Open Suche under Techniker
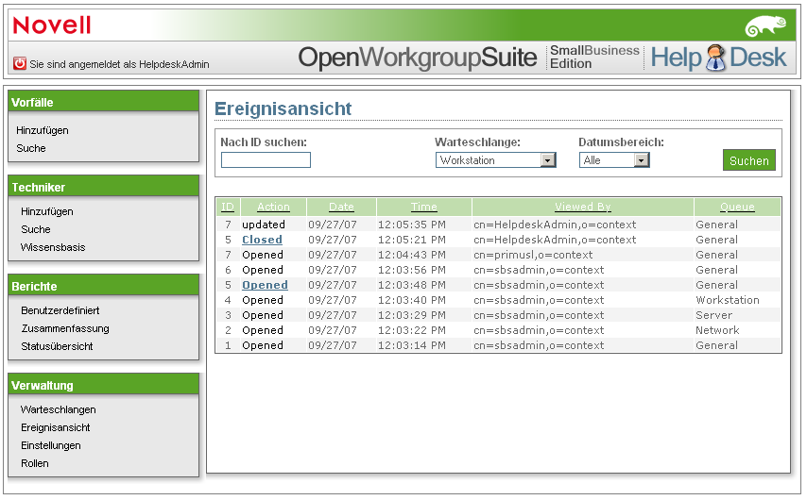 [36, 229]
